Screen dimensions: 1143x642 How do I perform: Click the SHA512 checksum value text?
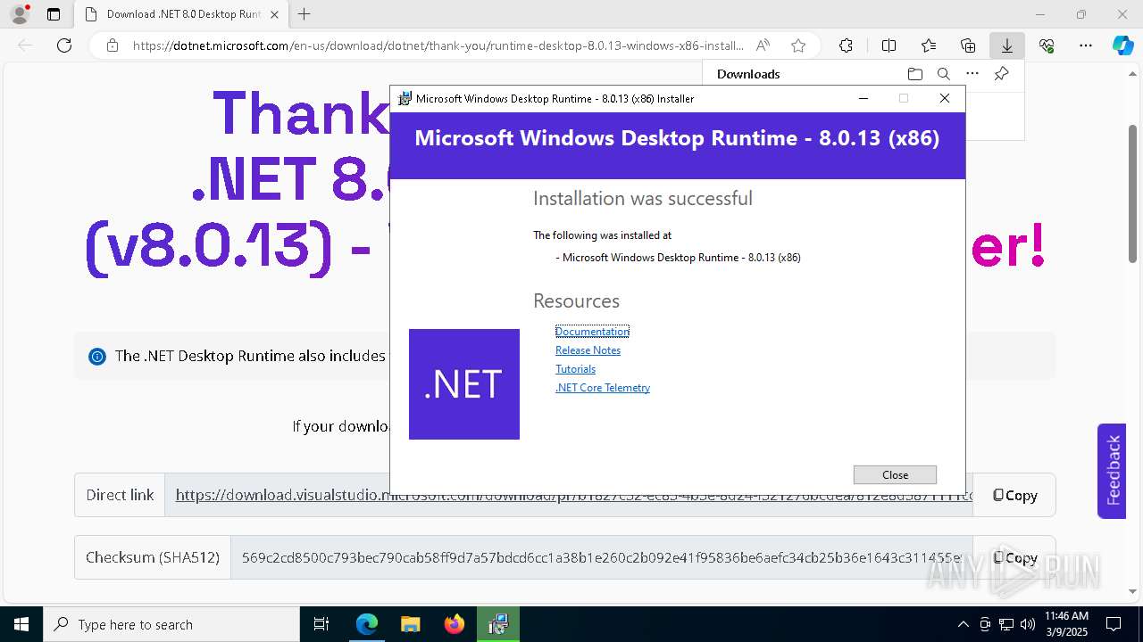[602, 557]
